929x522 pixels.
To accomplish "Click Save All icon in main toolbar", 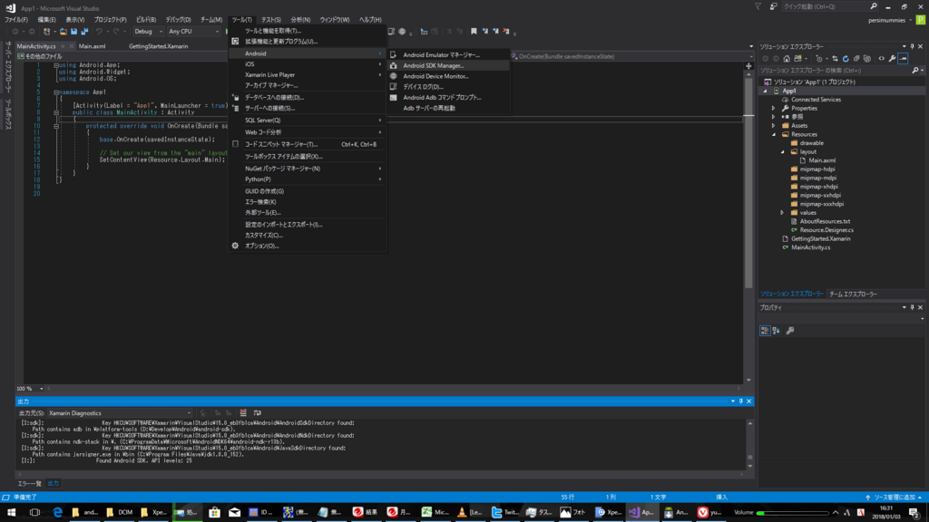I will point(84,32).
